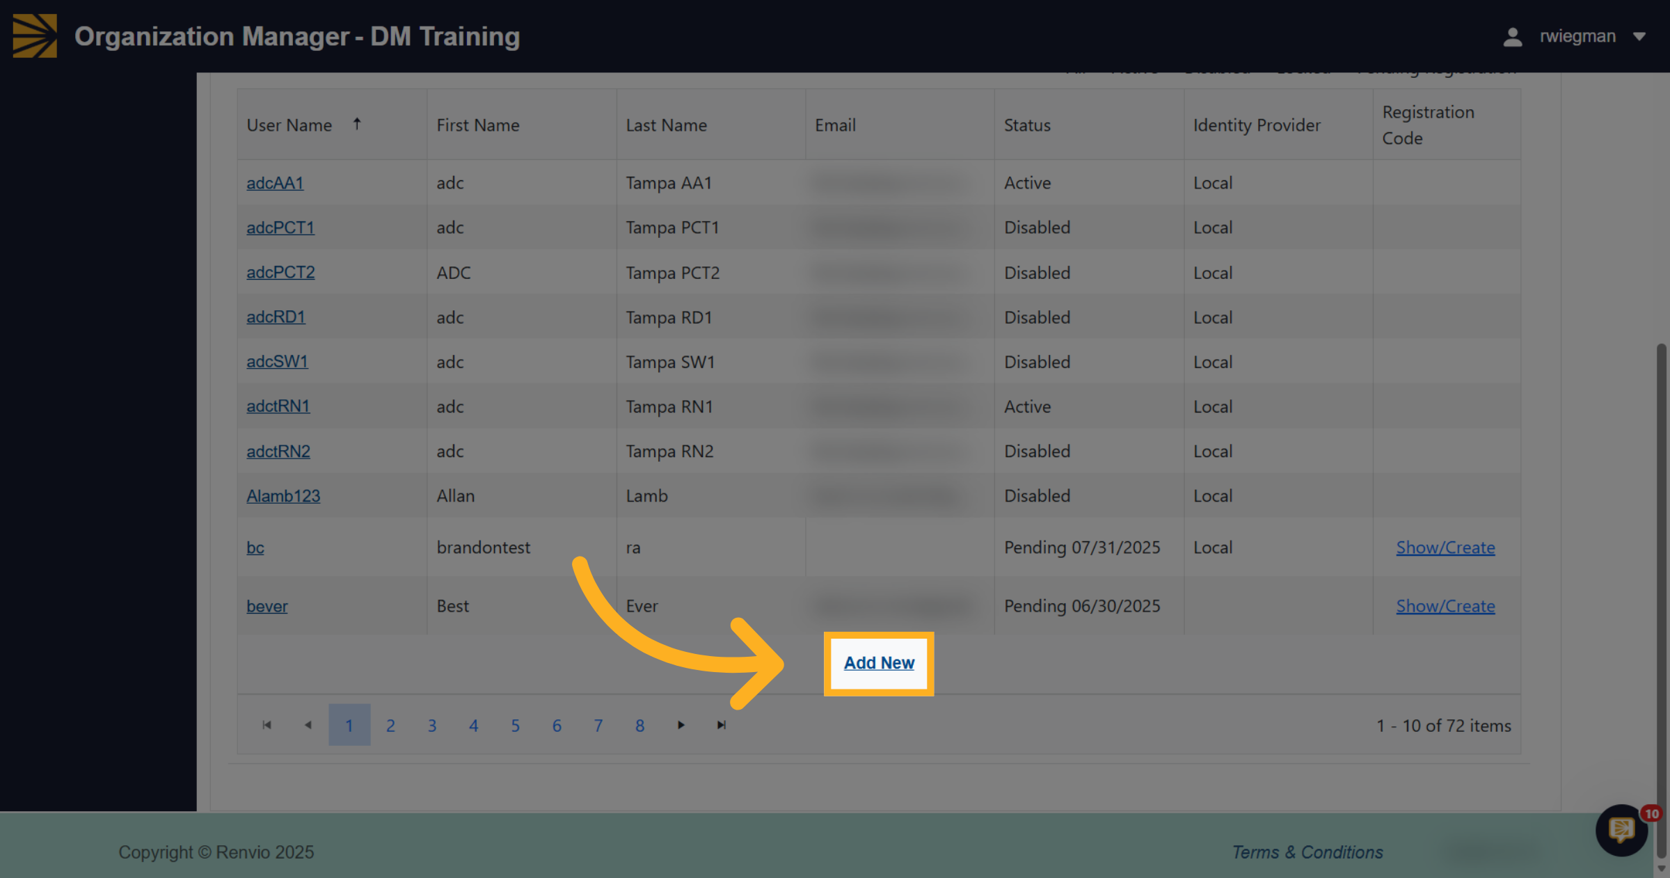1670x878 pixels.
Task: Select page 5 in the pager
Action: tap(516, 725)
